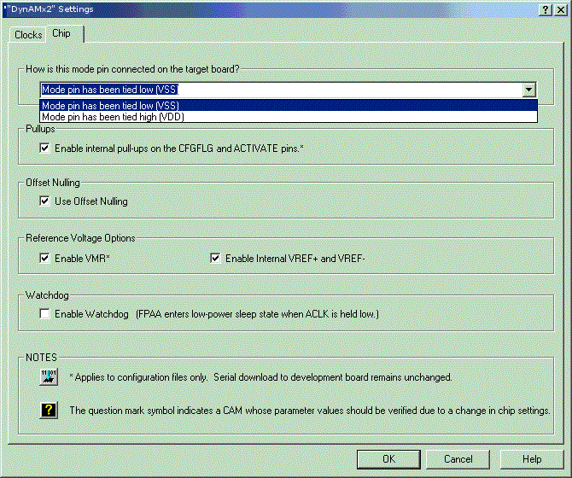Toggle Enable Internal VREF+ and VREF- checkbox
Image resolution: width=572 pixels, height=478 pixels.
click(215, 258)
